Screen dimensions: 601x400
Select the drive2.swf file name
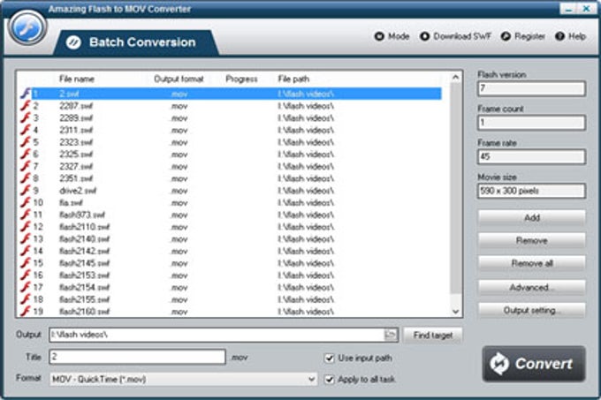point(78,191)
